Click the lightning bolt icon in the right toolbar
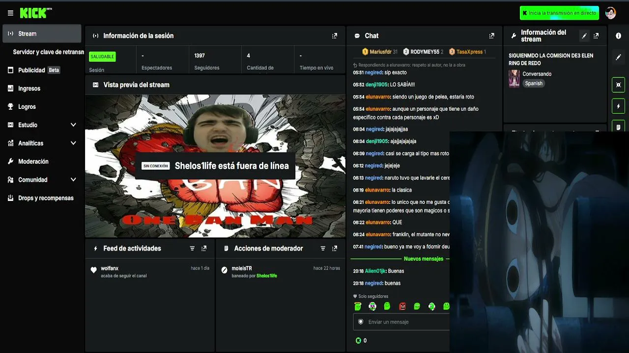629x353 pixels. click(x=618, y=106)
